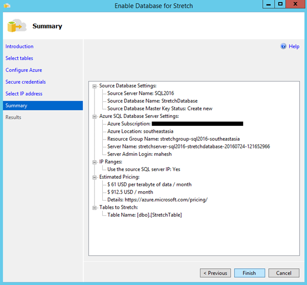
Task: Select the Source Server Name SQL2016 item
Action: pos(141,93)
